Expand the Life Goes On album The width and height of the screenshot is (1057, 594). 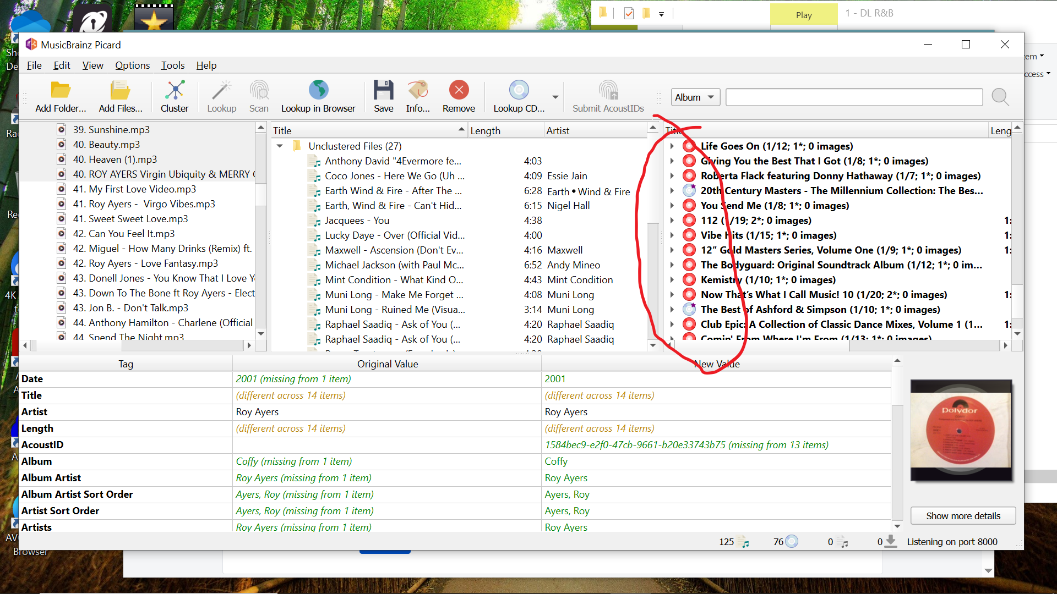tap(672, 146)
